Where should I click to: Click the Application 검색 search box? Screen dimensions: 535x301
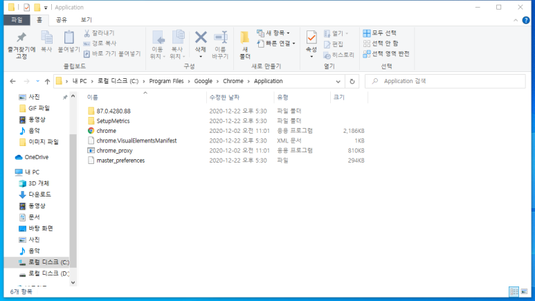click(x=445, y=81)
